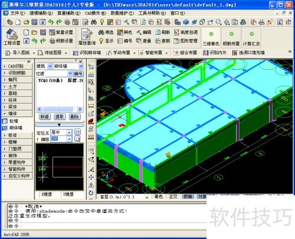Click the 新建 new button
The width and height of the screenshot is (295, 239).
(x=45, y=117)
